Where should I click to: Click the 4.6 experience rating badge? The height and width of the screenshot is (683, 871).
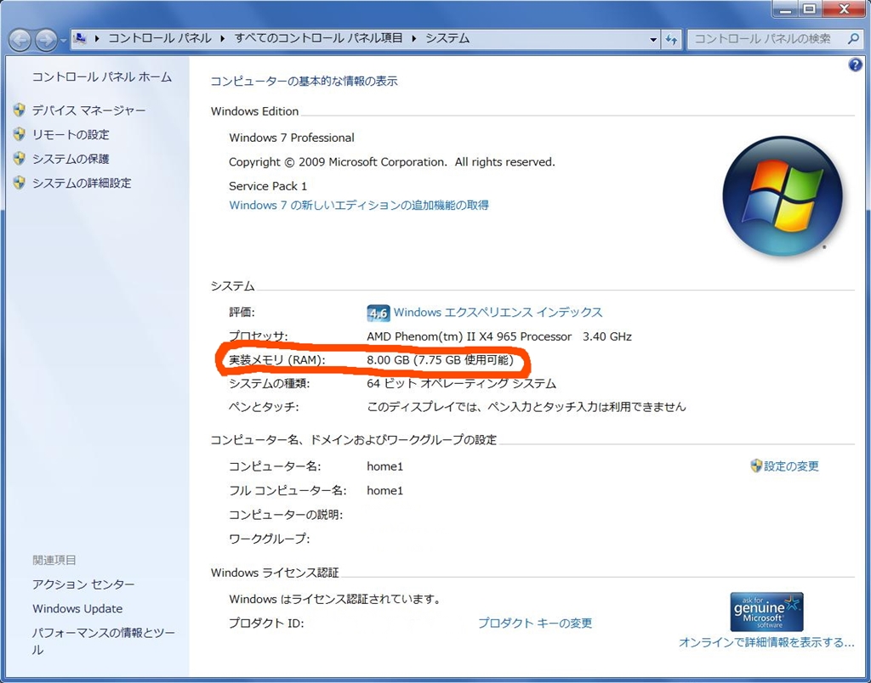pos(379,313)
